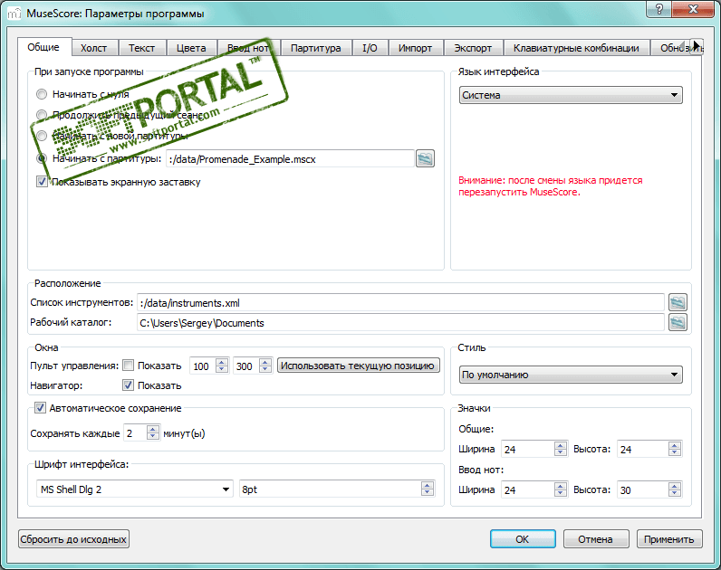Click the Применить button
The image size is (721, 570).
click(x=669, y=539)
